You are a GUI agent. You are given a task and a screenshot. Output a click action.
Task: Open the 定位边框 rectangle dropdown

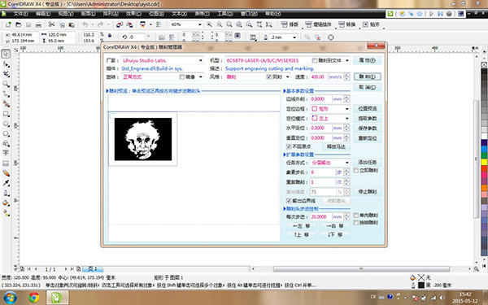(347, 109)
